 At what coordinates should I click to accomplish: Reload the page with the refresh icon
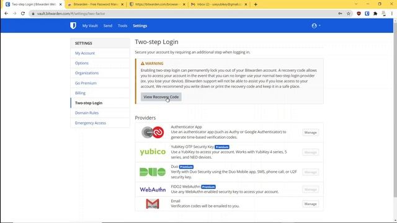(23, 14)
